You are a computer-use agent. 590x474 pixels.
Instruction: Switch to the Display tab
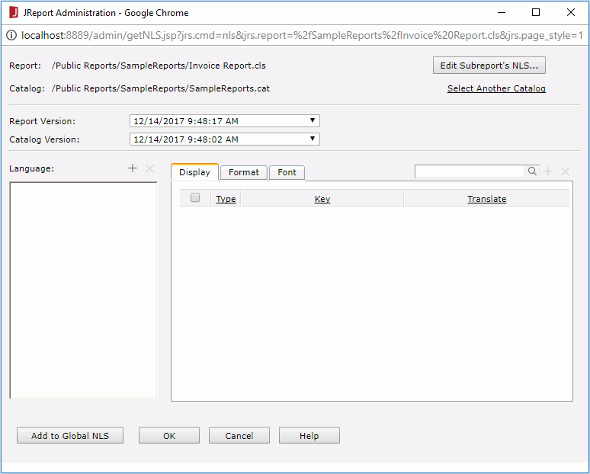coord(194,172)
